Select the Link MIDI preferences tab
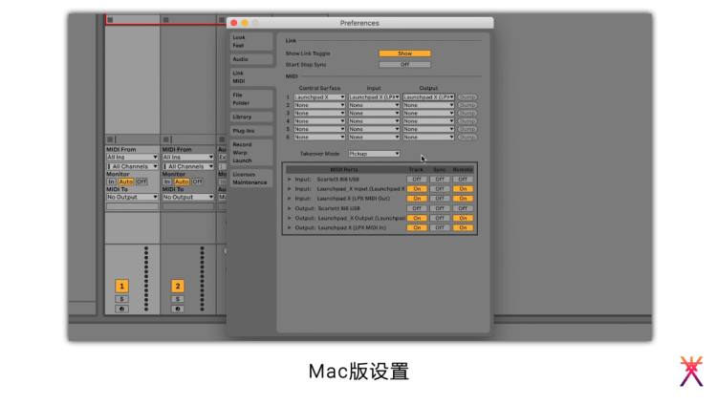717x405 pixels. click(251, 77)
